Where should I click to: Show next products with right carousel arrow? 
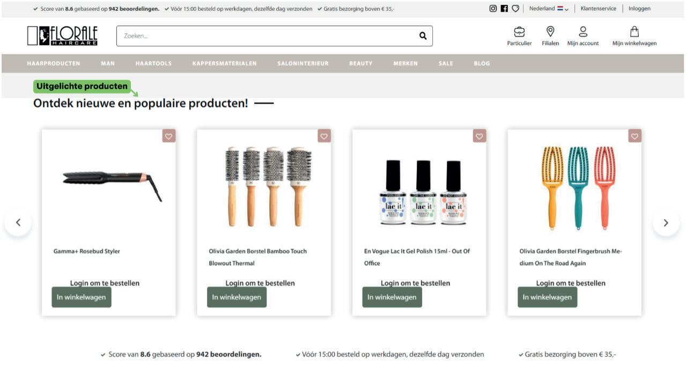coord(666,223)
